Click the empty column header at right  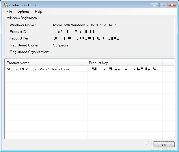[x=168, y=63]
